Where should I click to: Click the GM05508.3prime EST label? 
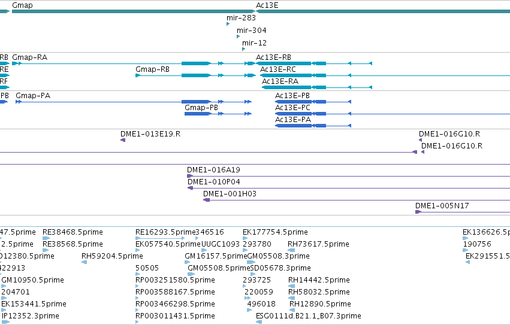[279, 256]
